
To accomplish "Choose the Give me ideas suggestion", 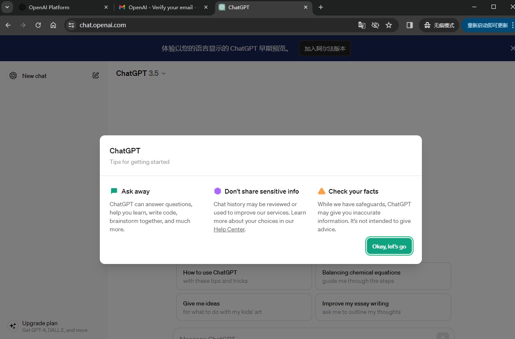I will click(244, 307).
